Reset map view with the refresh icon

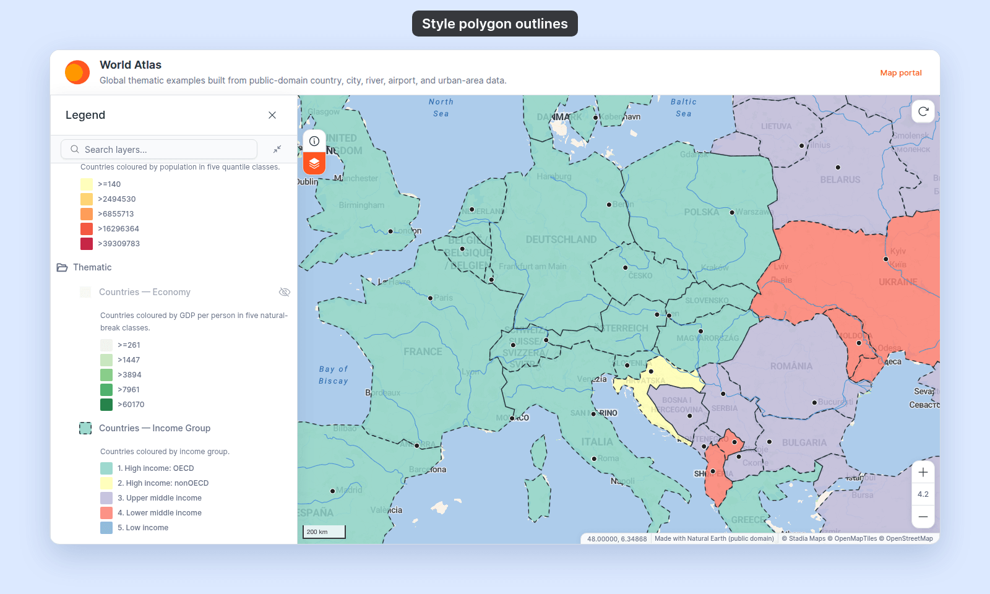(x=923, y=111)
